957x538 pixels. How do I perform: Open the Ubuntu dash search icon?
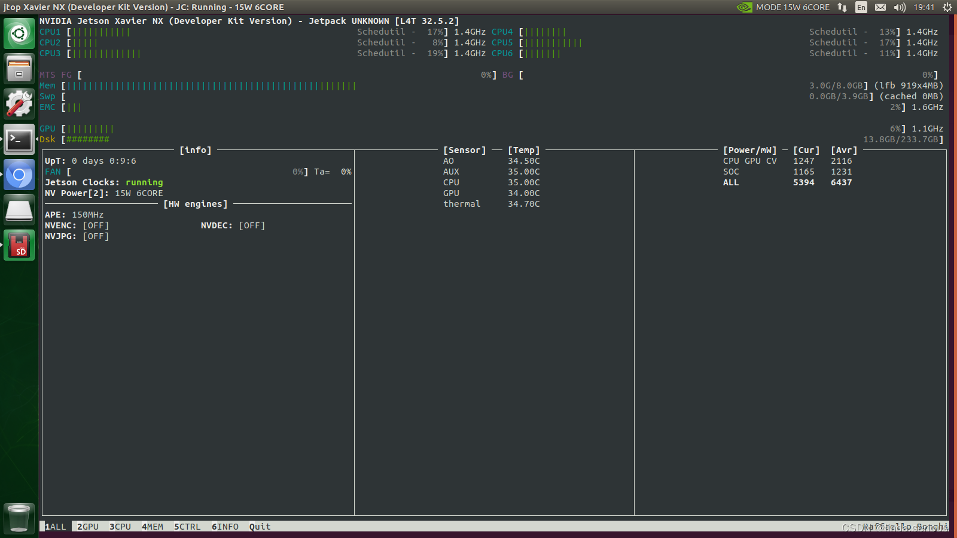coord(19,33)
